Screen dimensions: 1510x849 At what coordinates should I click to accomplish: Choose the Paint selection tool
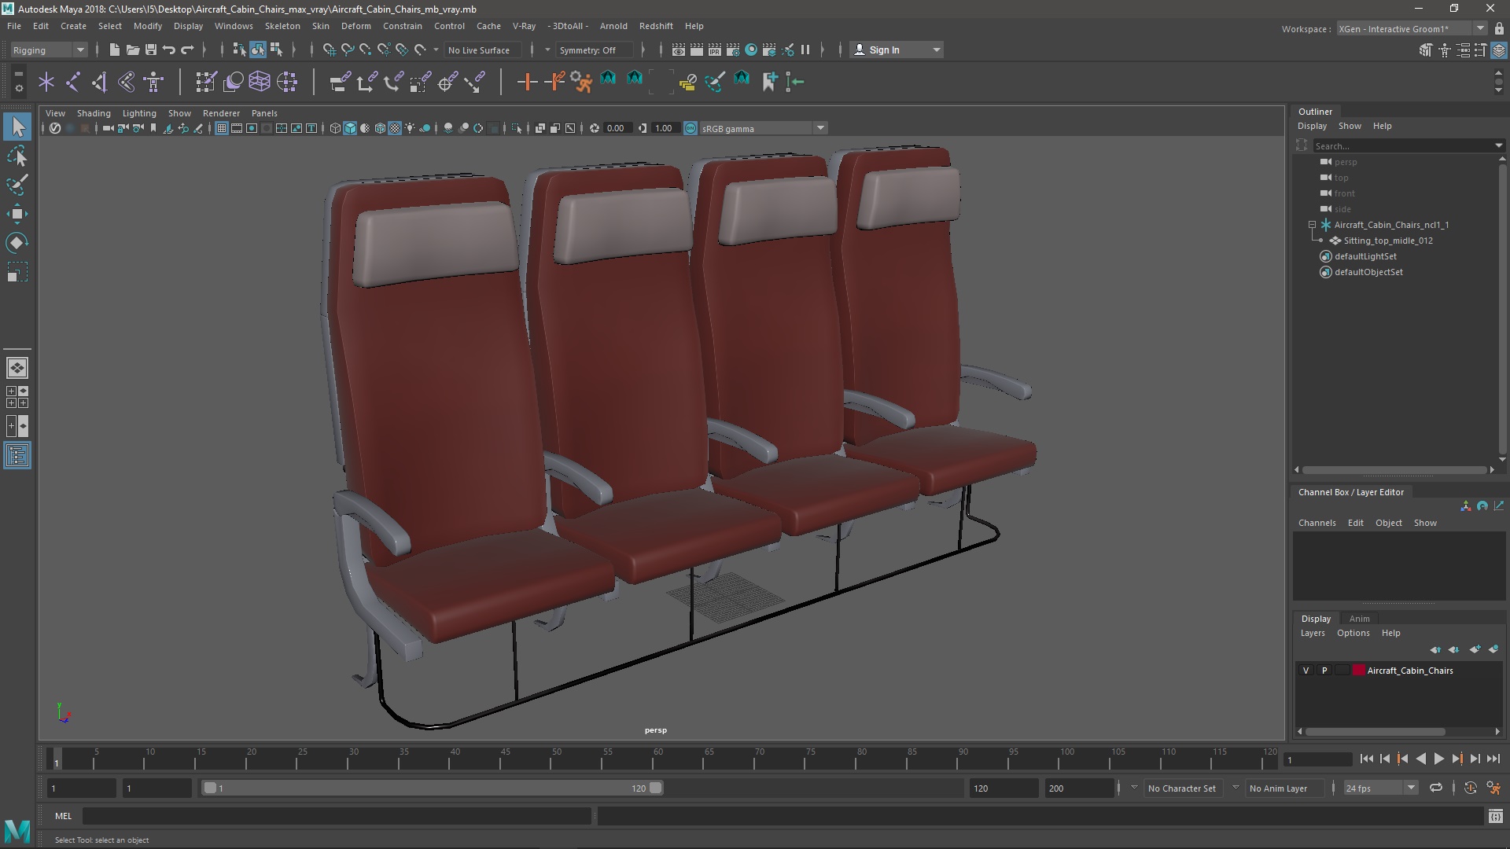click(17, 186)
